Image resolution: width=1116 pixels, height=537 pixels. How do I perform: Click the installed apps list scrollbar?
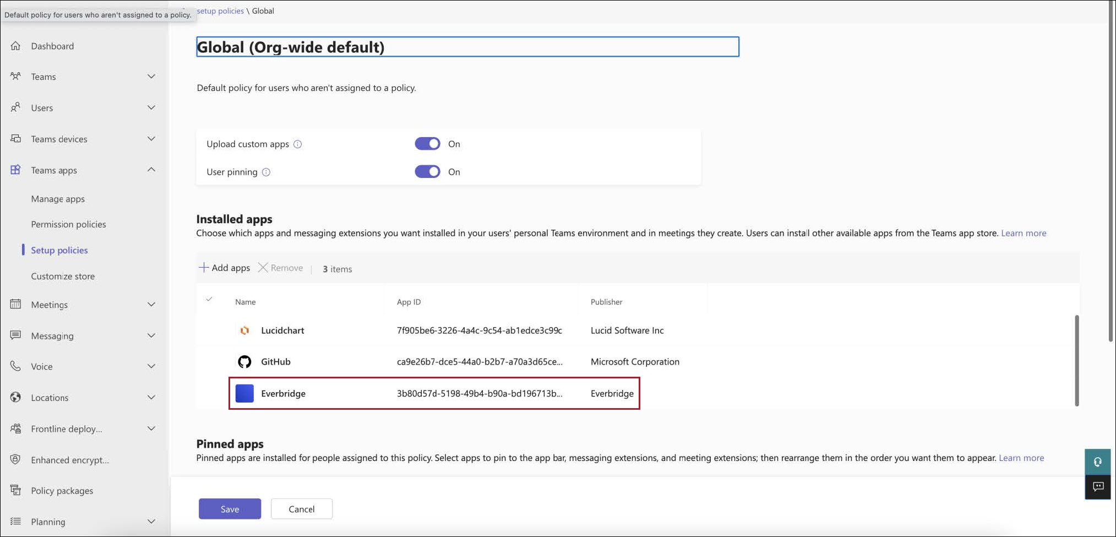(1076, 361)
